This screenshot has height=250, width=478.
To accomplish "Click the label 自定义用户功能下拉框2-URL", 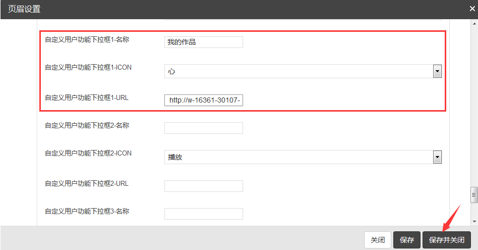I will (87, 183).
